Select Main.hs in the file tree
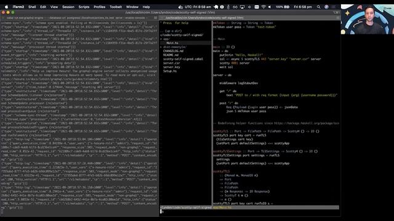This screenshot has height=221, width=394. [172, 43]
